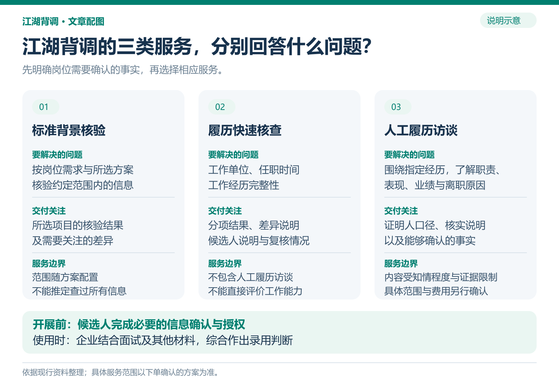
Task: Click 交付关注 label in the 标准背景核验 card
Action: [x=49, y=211]
